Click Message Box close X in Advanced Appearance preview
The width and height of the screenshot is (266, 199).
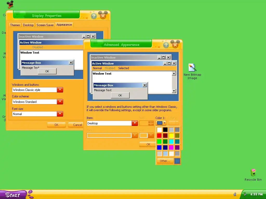click(x=144, y=85)
